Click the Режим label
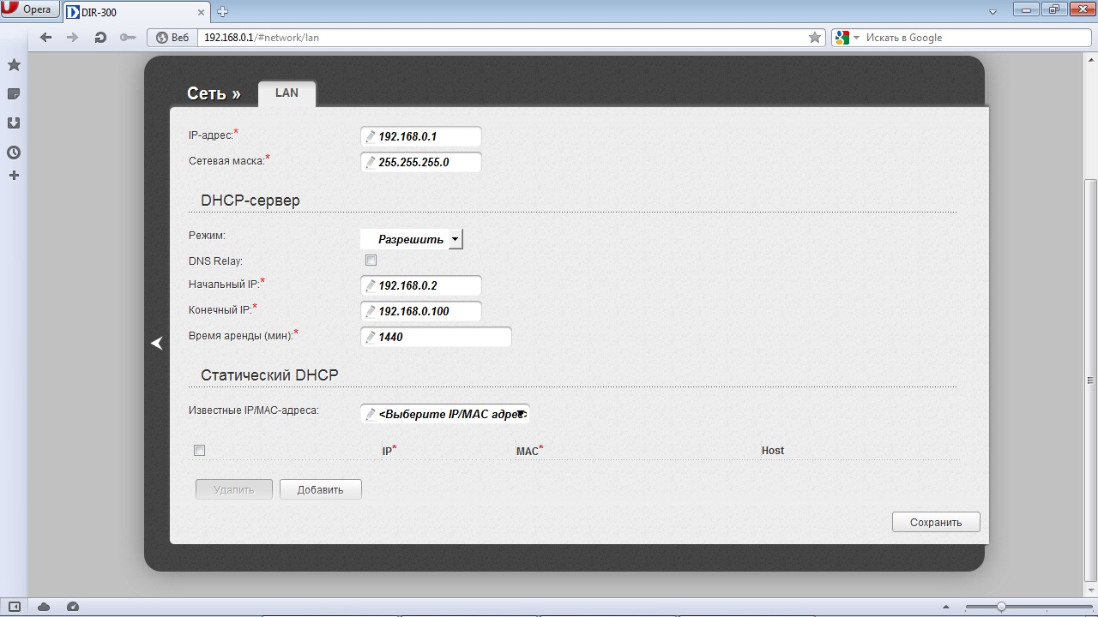Image resolution: width=1098 pixels, height=617 pixels. (x=207, y=236)
